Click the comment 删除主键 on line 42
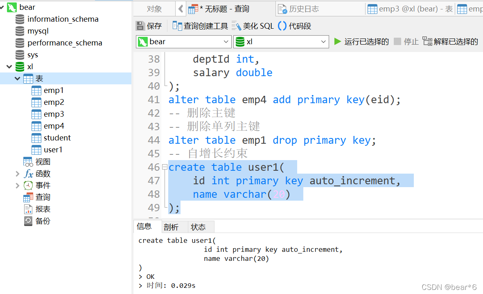 pyautogui.click(x=202, y=113)
